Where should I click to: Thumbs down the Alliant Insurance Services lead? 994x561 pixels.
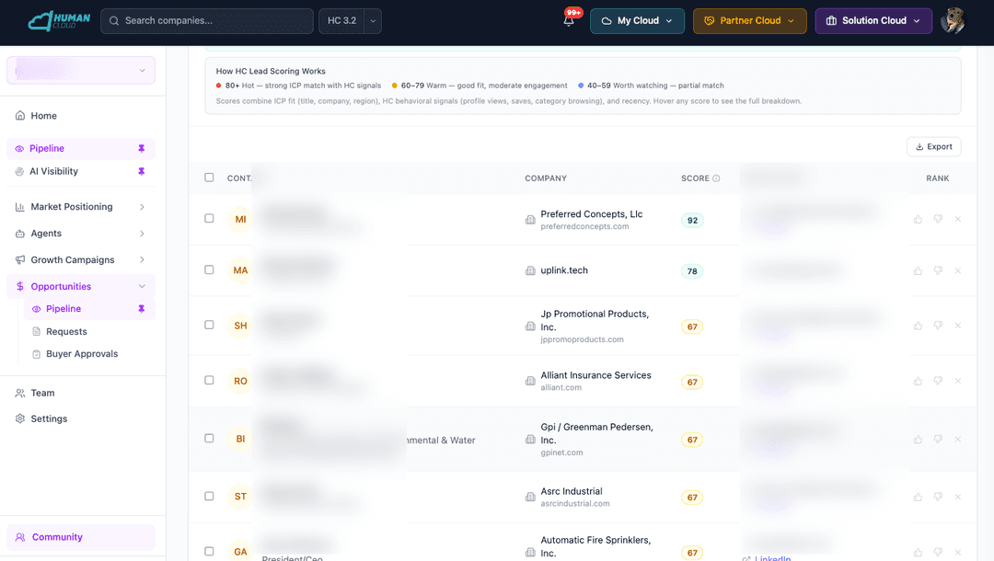tap(938, 381)
